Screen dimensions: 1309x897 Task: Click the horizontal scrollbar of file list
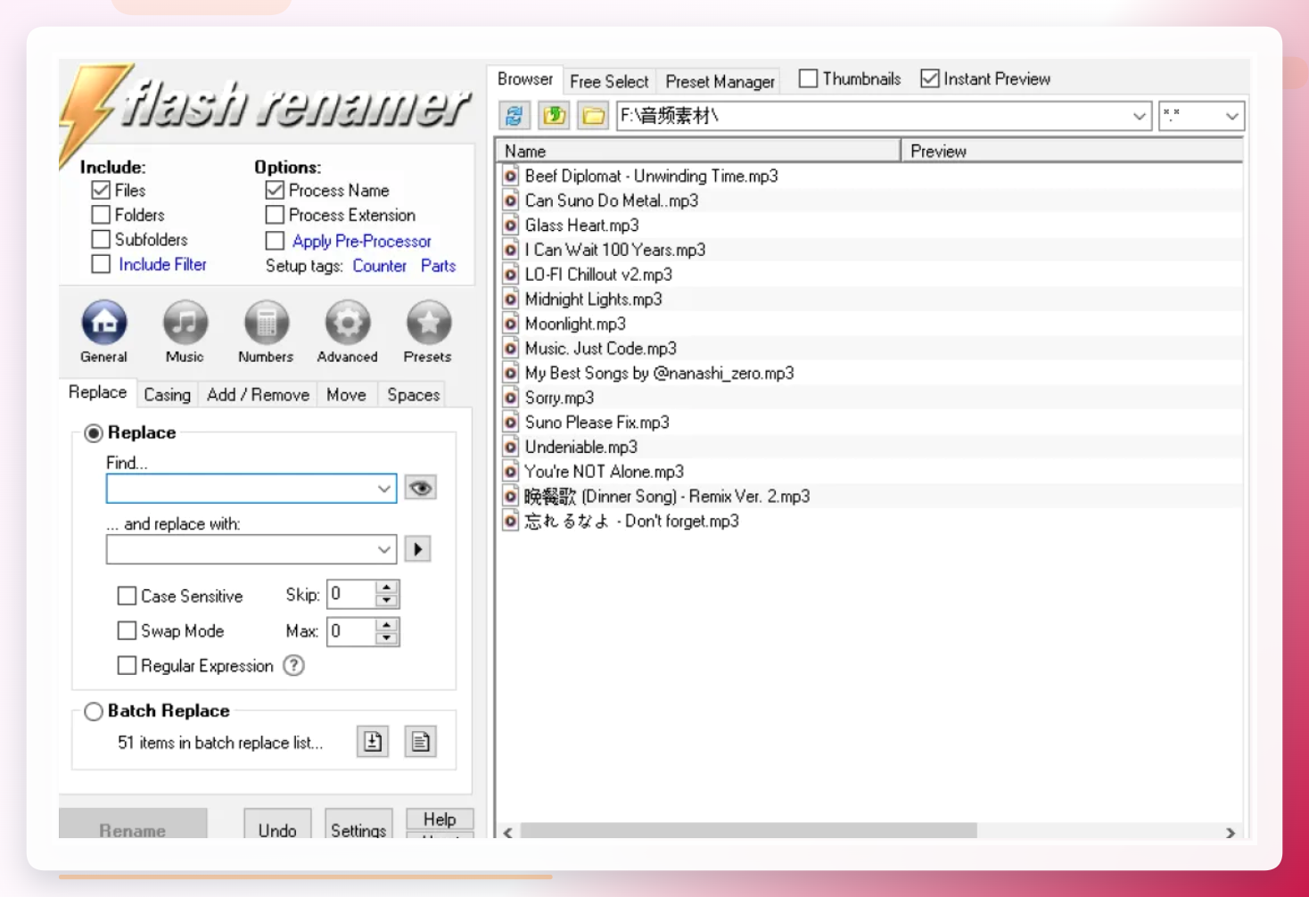coord(749,831)
